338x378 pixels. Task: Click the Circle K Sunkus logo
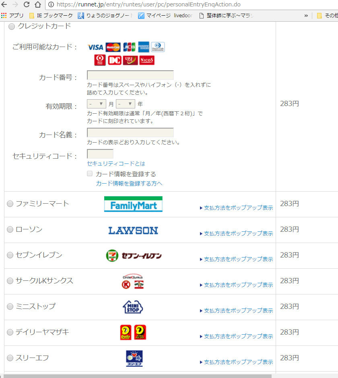pyautogui.click(x=132, y=281)
